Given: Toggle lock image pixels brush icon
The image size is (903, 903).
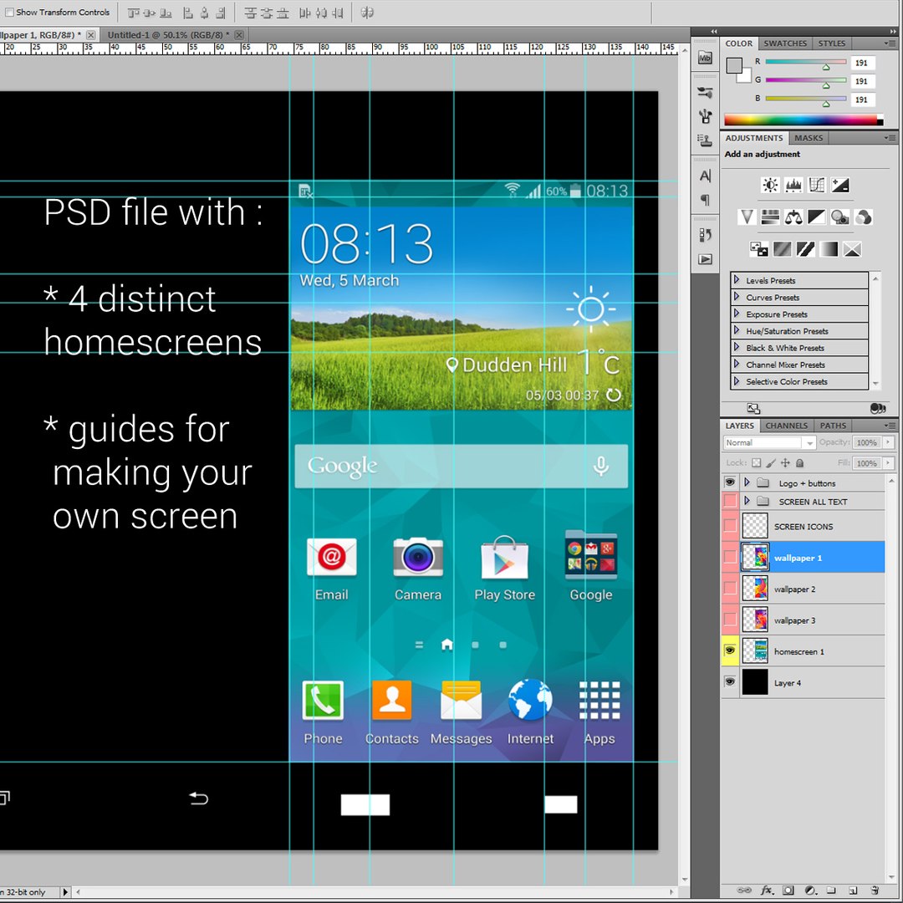Looking at the screenshot, I should pyautogui.click(x=771, y=462).
